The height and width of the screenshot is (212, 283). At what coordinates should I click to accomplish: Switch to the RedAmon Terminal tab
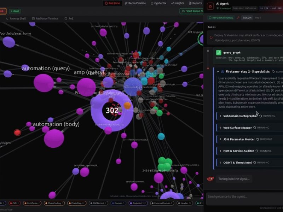45,19
